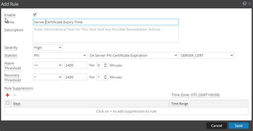Open the Statistic PKI dropdown

click(60, 55)
